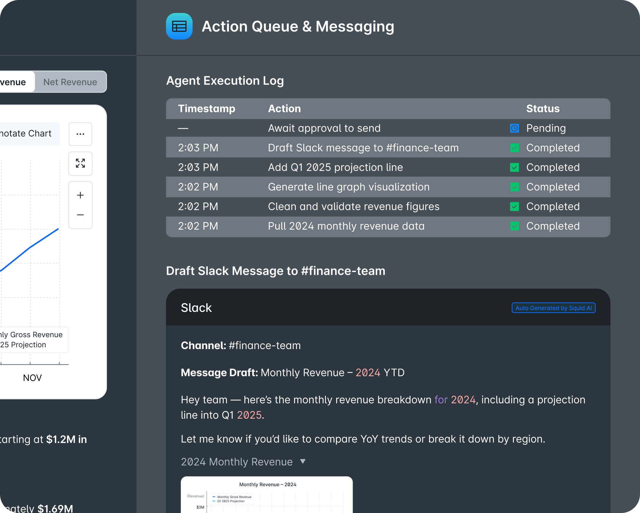This screenshot has height=513, width=640.
Task: Collapse the 2024 Monthly Revenue disclosure arrow
Action: (x=303, y=461)
